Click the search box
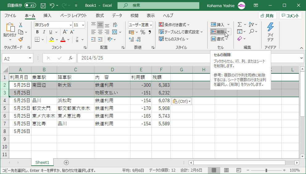306x174 pixels. pos(158,6)
